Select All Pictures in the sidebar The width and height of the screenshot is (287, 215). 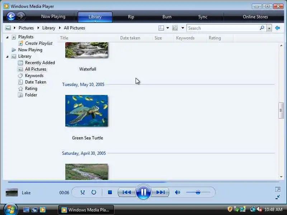pyautogui.click(x=36, y=69)
